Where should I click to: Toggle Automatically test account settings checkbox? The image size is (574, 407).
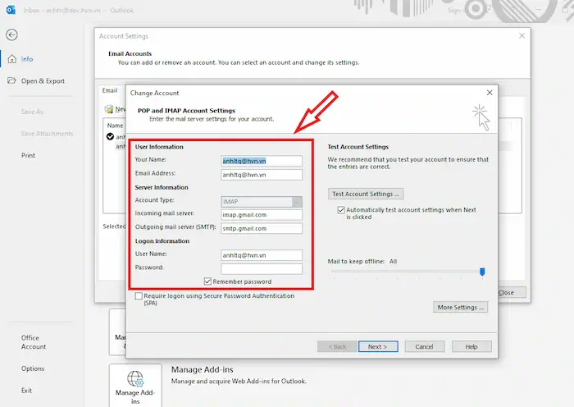click(x=341, y=210)
